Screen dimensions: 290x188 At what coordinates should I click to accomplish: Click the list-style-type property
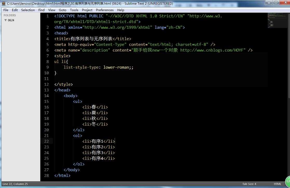[x=81, y=67]
